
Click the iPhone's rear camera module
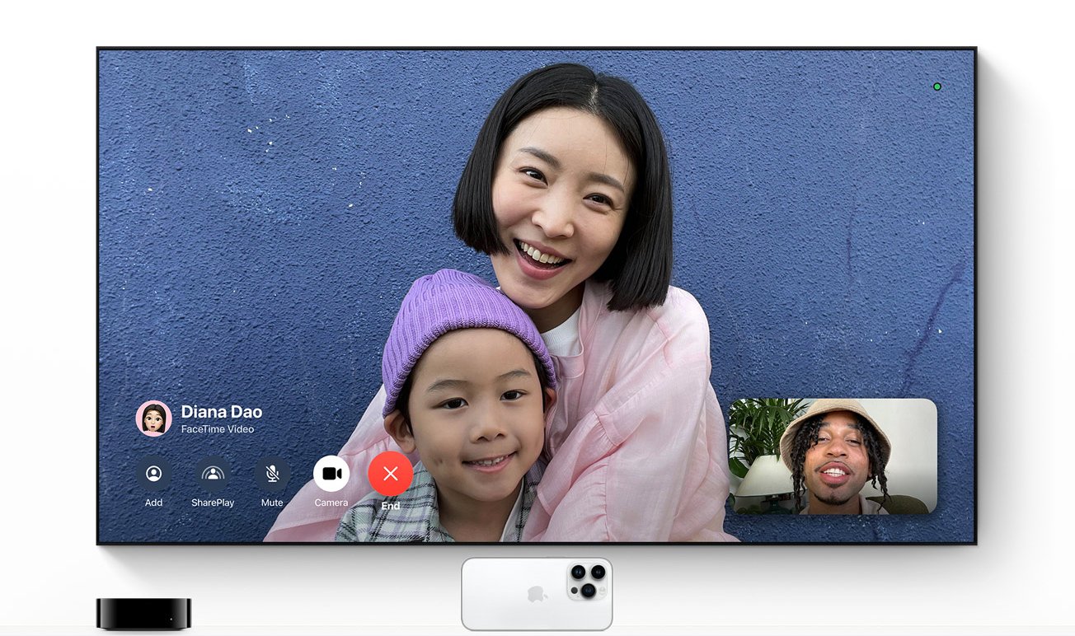[x=587, y=581]
